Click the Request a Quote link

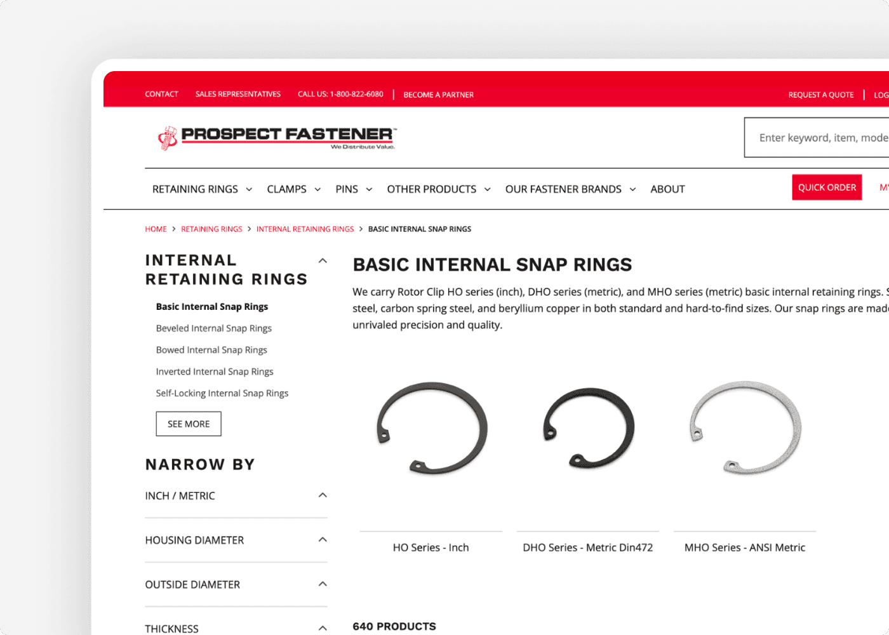(x=820, y=94)
